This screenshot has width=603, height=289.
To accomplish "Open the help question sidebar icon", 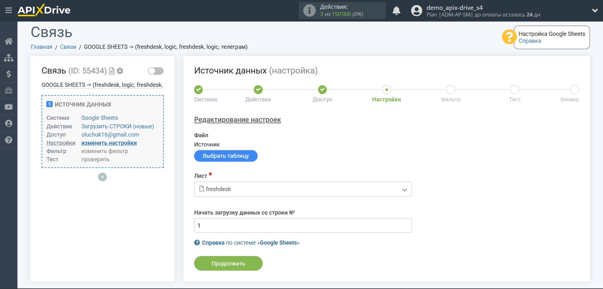I will pyautogui.click(x=9, y=140).
